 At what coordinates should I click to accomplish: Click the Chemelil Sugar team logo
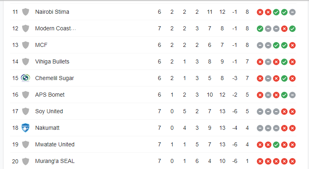[x=25, y=78]
